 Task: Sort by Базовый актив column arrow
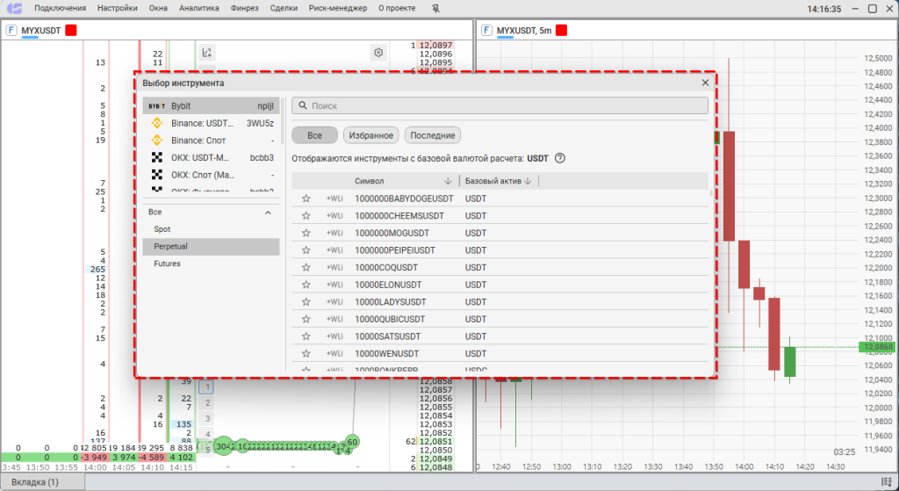point(529,181)
